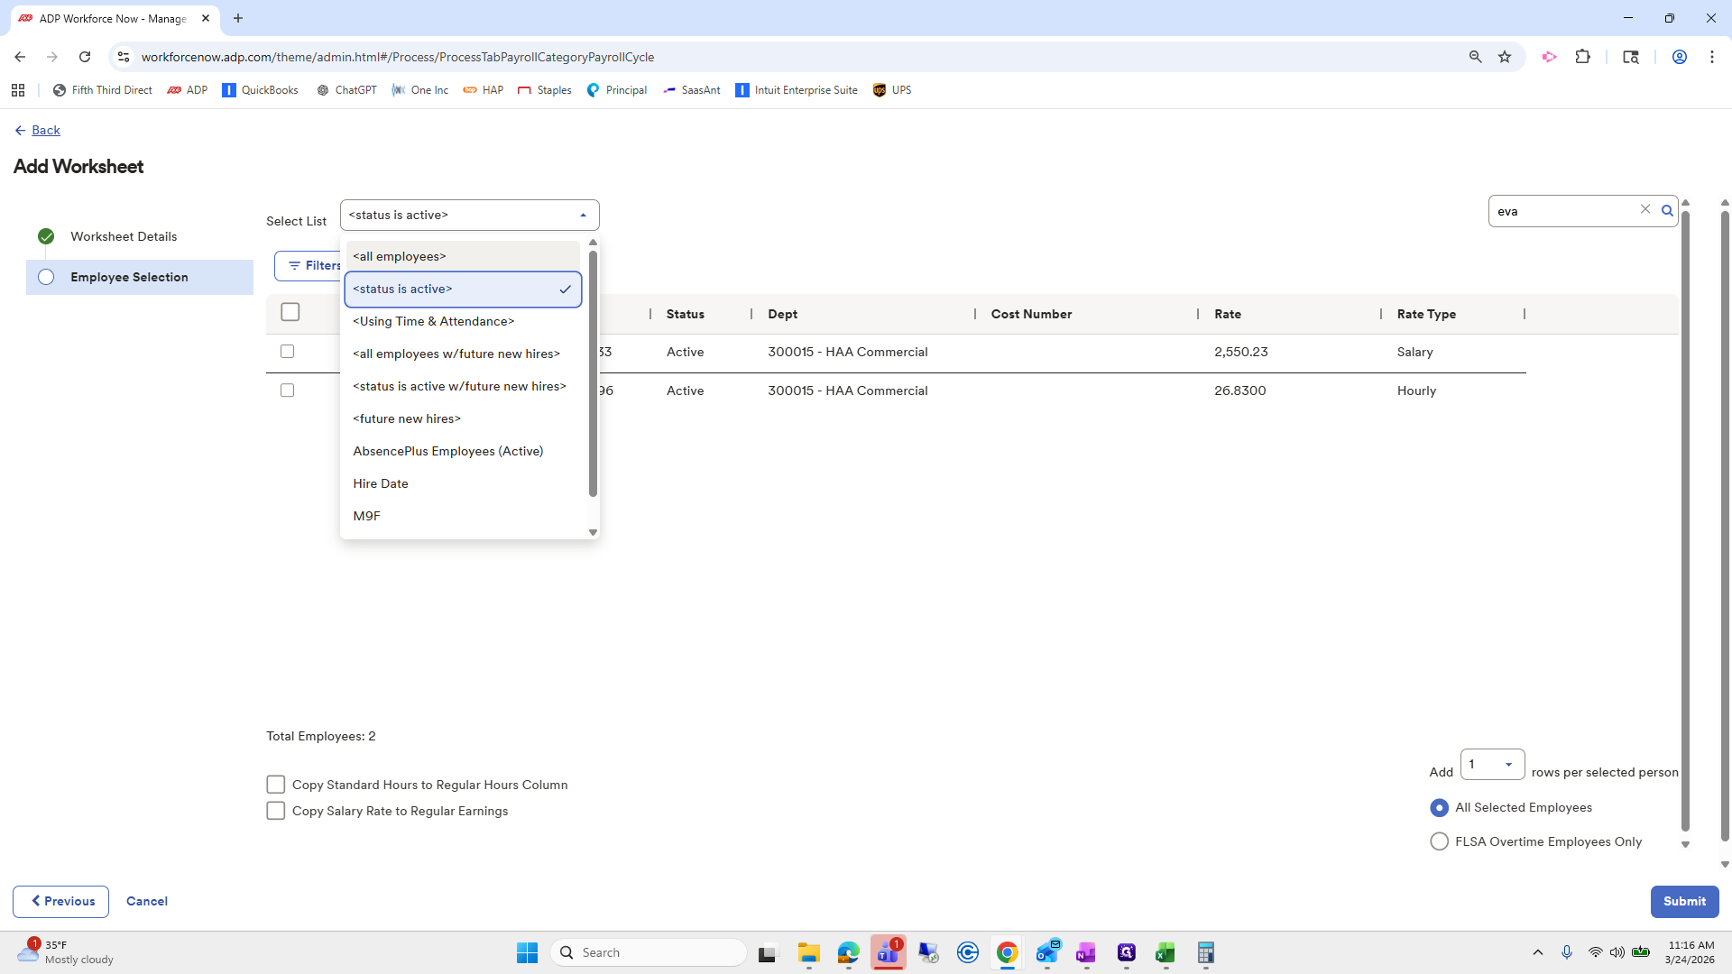Open the Chrome extensions puzzle icon
Viewport: 1732px width, 974px height.
1582,57
